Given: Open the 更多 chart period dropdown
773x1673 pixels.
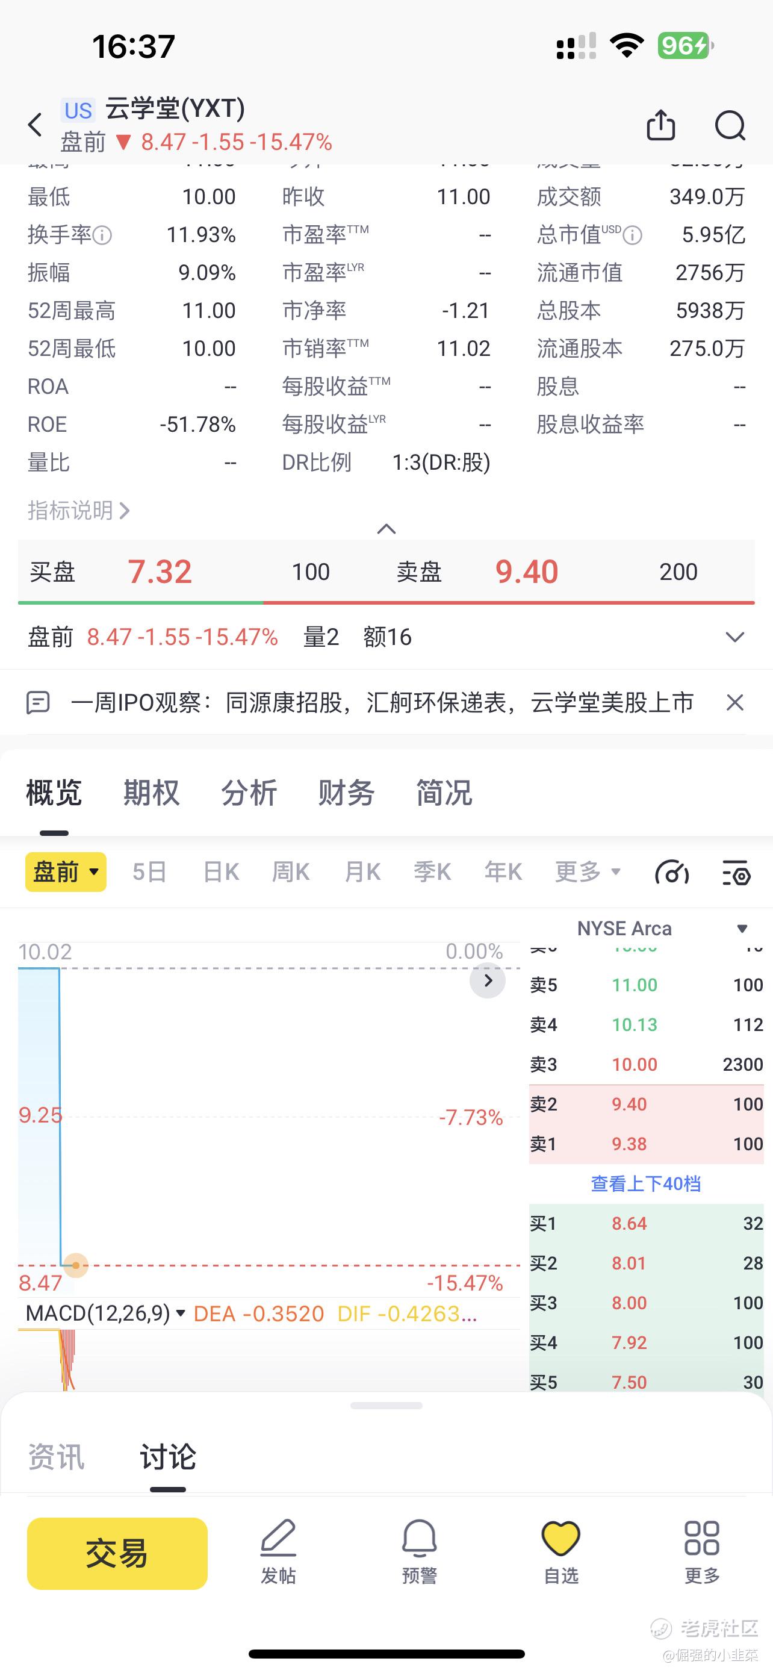Looking at the screenshot, I should pyautogui.click(x=588, y=871).
